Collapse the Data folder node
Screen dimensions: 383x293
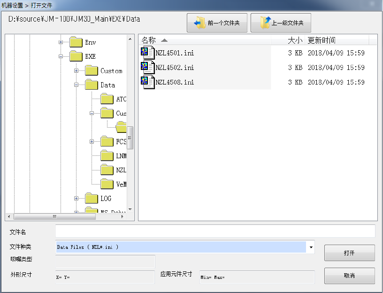tap(76, 85)
